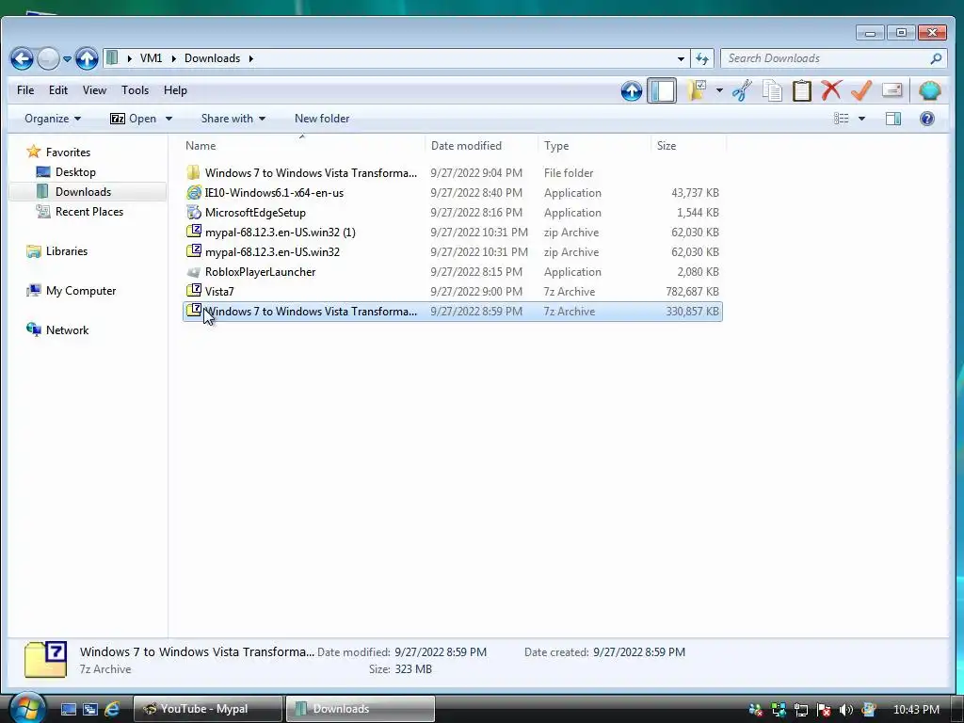Click the blue Help question mark icon
This screenshot has height=723, width=964.
[927, 119]
